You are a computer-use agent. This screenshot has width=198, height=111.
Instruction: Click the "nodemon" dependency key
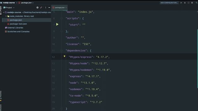coord(75,89)
